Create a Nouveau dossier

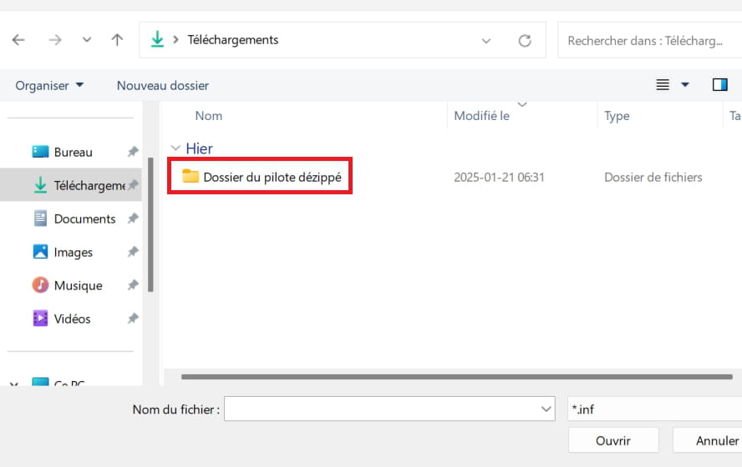pyautogui.click(x=163, y=85)
